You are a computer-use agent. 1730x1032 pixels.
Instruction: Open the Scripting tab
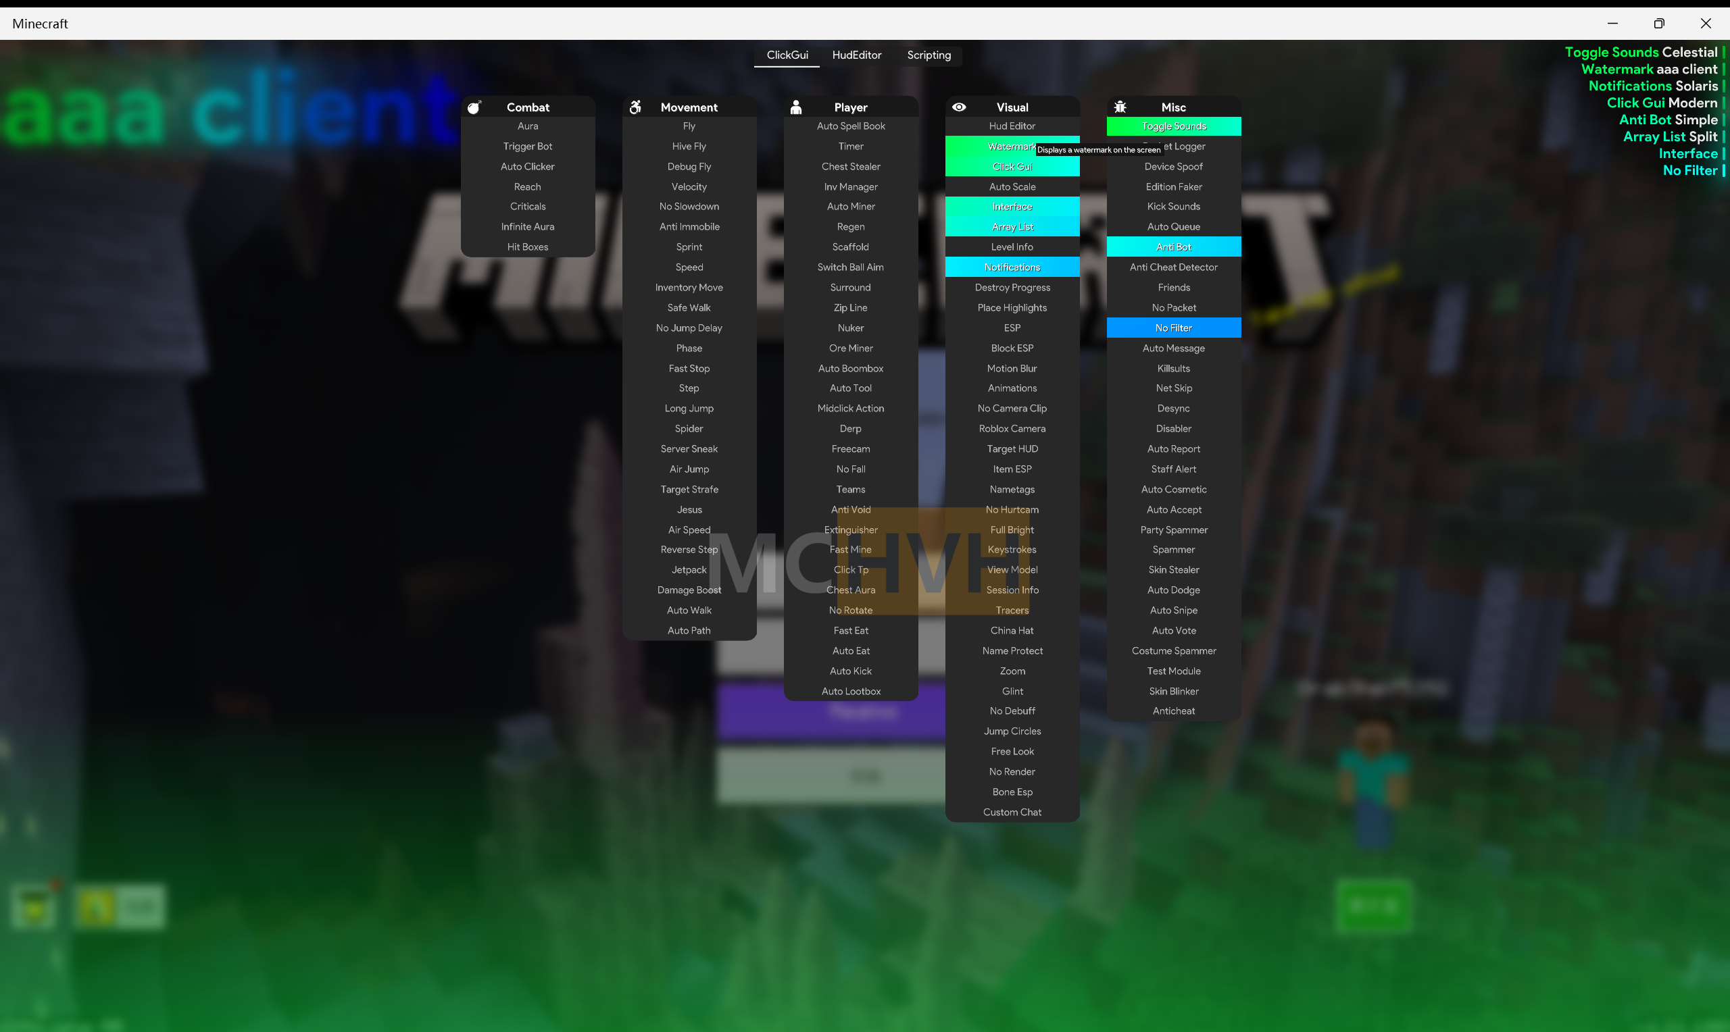coord(929,55)
